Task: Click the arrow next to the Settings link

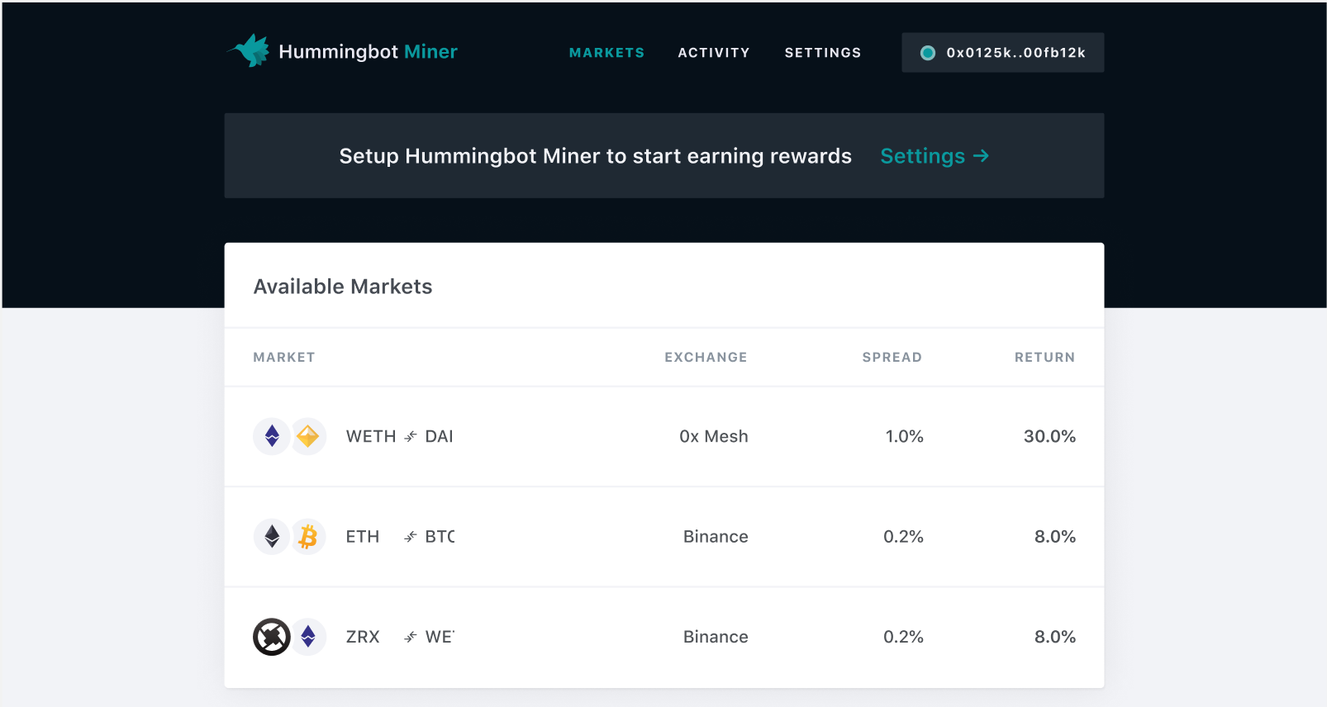Action: click(981, 156)
